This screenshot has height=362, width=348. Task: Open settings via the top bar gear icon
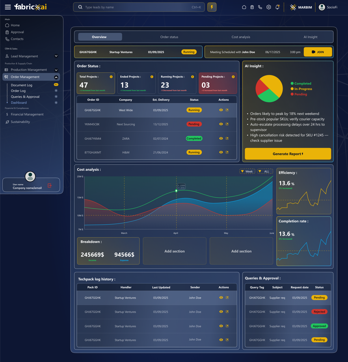click(x=269, y=7)
